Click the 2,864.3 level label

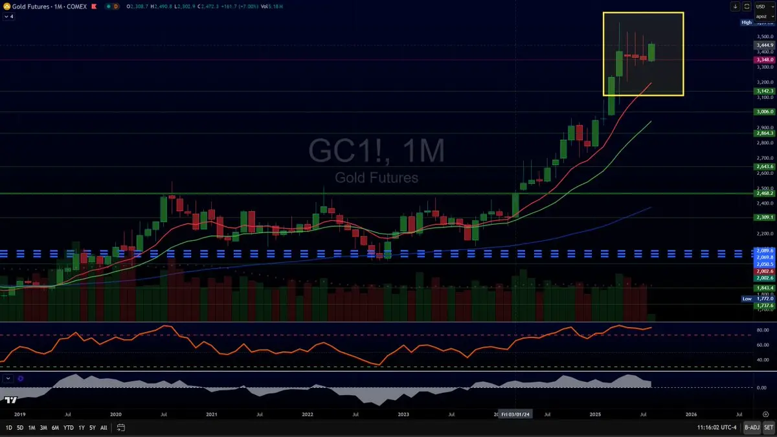pos(765,133)
